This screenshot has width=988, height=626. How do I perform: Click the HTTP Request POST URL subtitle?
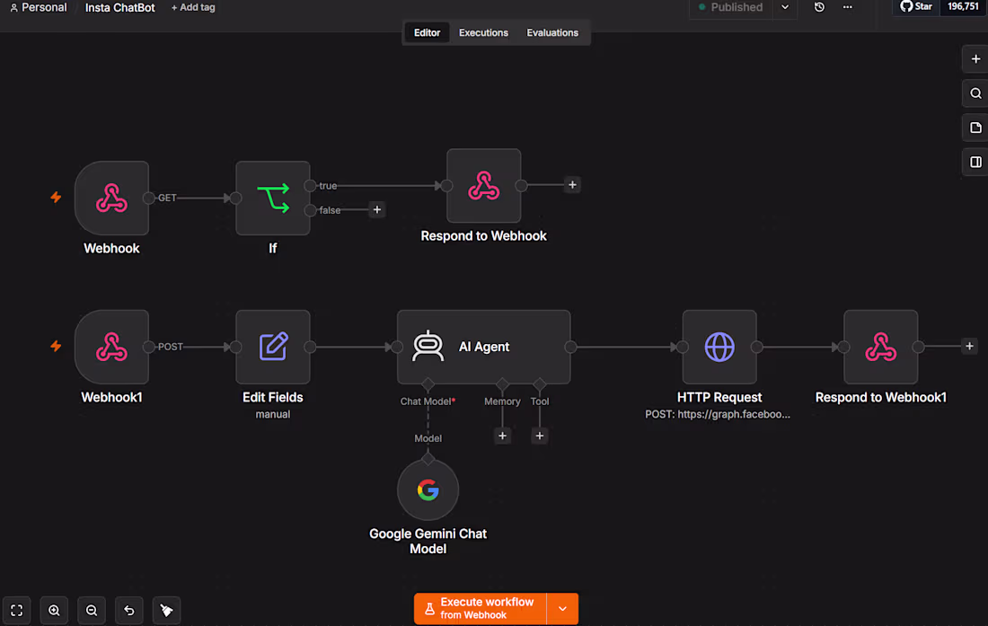tap(718, 414)
